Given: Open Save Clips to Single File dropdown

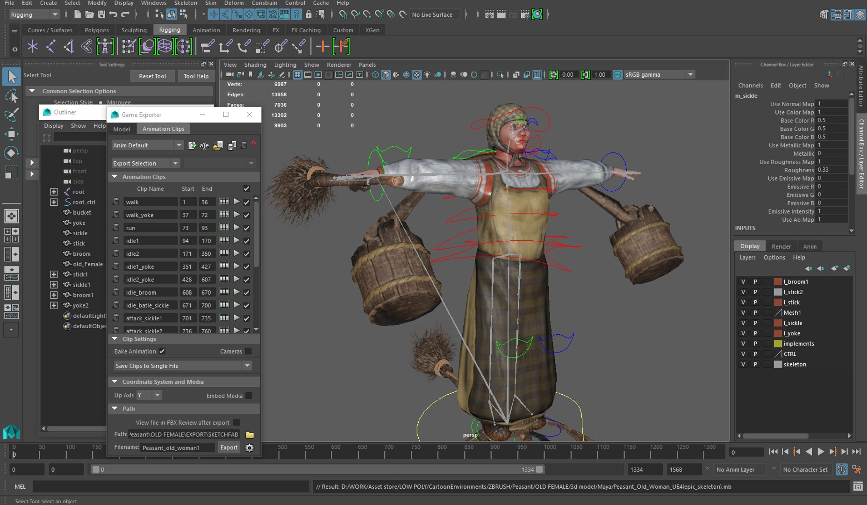Looking at the screenshot, I should coord(183,366).
